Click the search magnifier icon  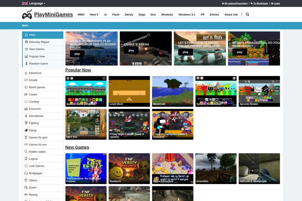[248, 14]
